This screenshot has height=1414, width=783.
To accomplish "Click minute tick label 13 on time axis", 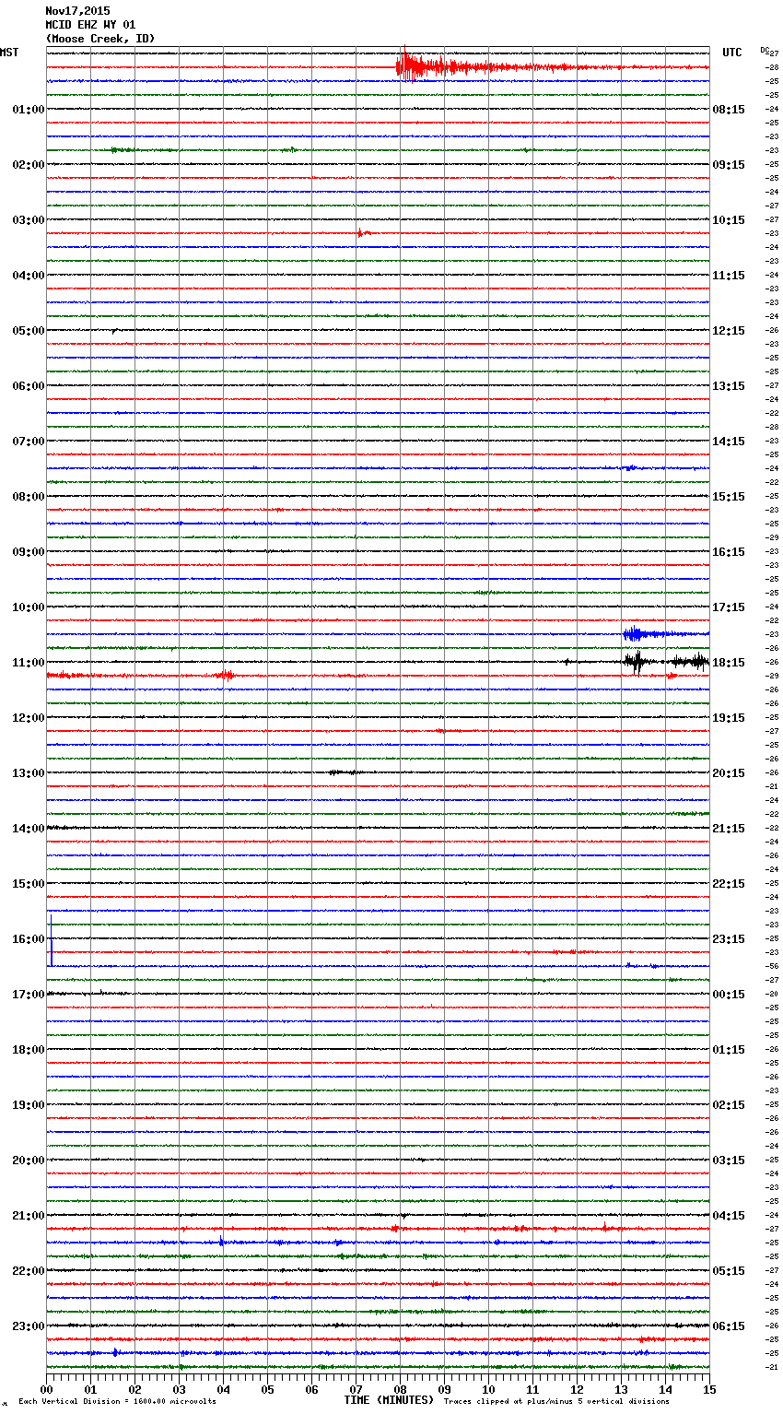I will pos(621,1389).
